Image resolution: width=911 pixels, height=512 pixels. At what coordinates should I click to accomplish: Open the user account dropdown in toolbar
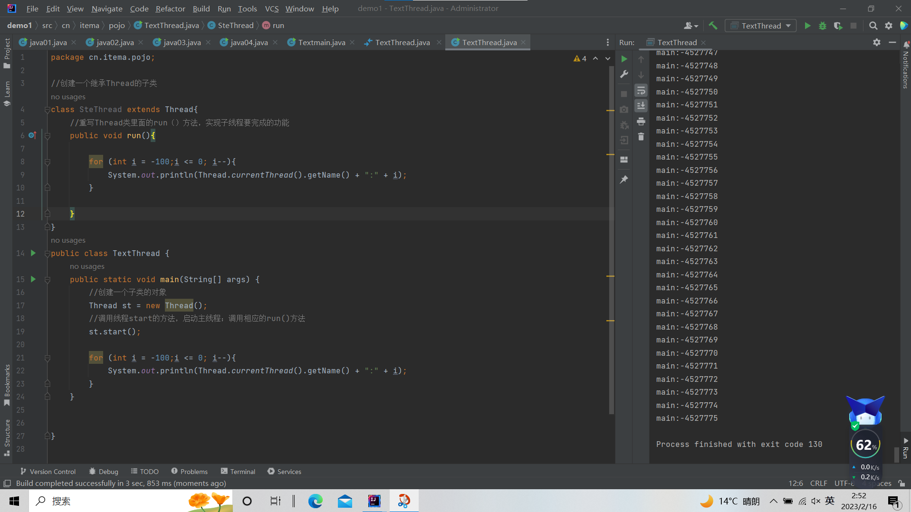point(691,26)
